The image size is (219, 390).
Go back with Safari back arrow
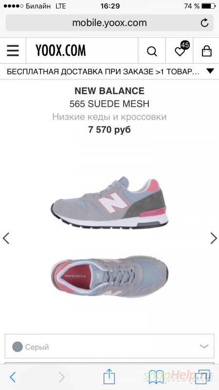click(x=13, y=377)
